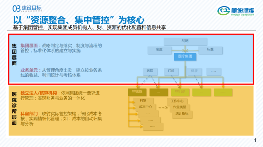Viewport: 263px width, 147px height.
Task: Click the 科室 box
Action: tap(143, 101)
